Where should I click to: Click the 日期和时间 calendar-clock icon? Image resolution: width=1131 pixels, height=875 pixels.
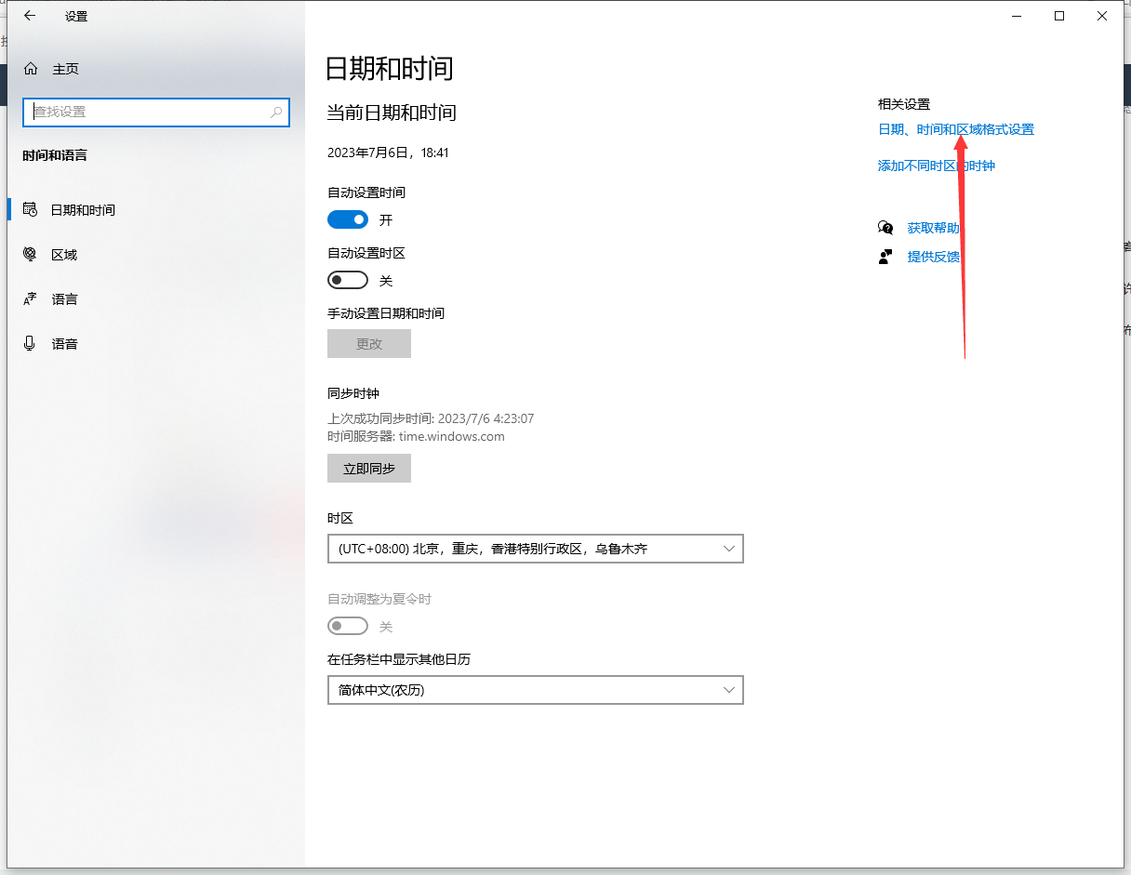[30, 210]
